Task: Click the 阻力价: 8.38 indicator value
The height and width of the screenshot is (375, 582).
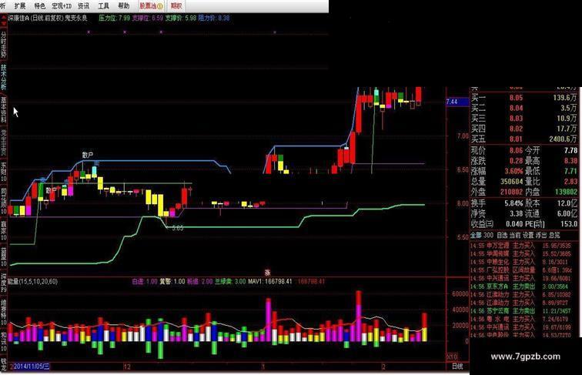Action: click(213, 18)
